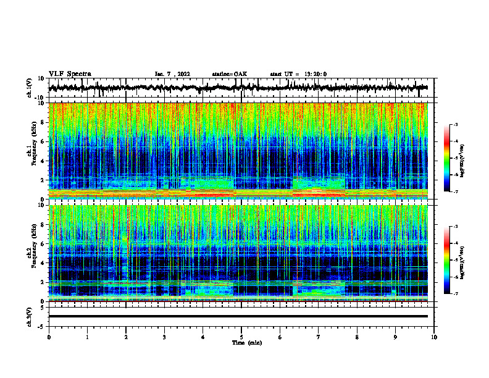Click the "ch.3(V)" axis label
489x378 pixels.
[30, 317]
